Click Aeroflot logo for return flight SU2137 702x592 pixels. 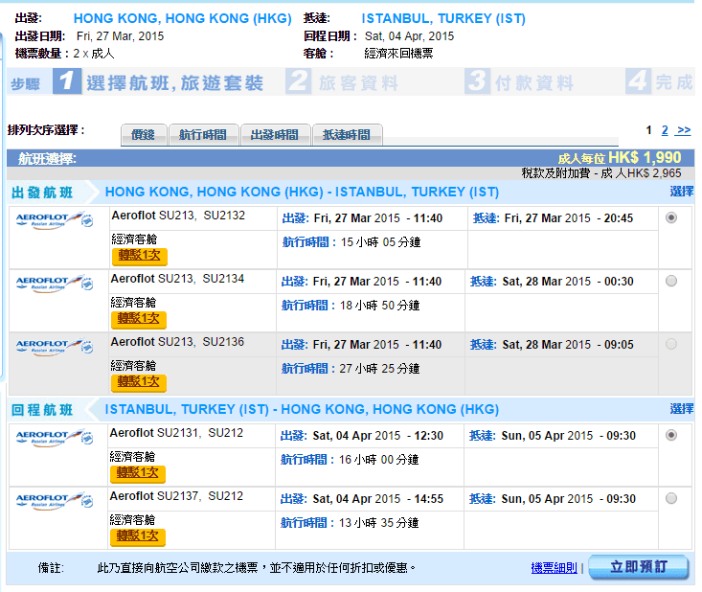pyautogui.click(x=55, y=501)
